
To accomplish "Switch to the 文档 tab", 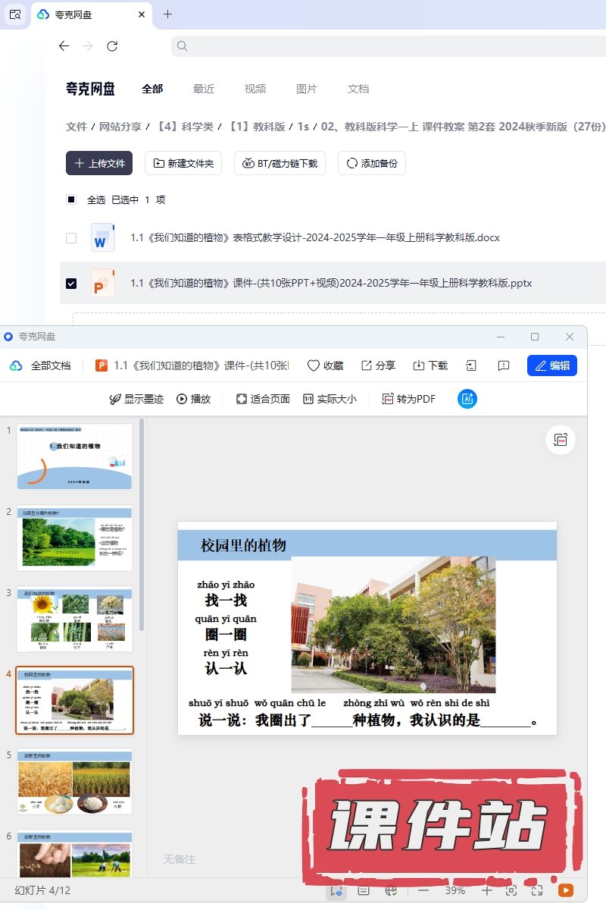I will tap(358, 89).
